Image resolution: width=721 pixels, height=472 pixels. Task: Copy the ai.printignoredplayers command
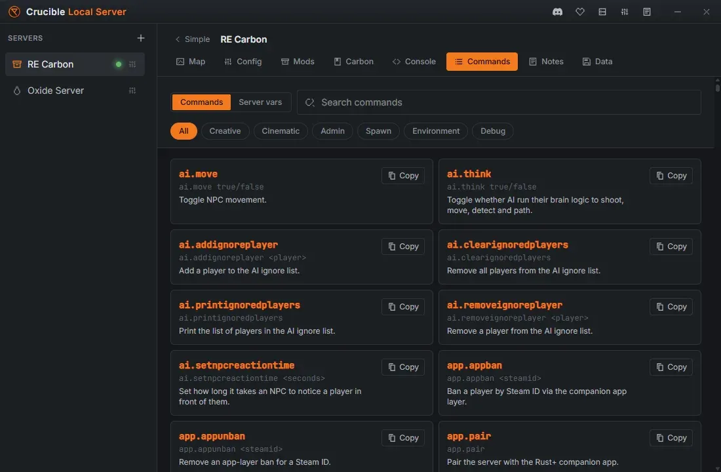[403, 307]
